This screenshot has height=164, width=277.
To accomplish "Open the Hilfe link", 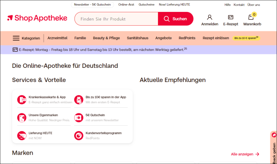I will (227, 5).
